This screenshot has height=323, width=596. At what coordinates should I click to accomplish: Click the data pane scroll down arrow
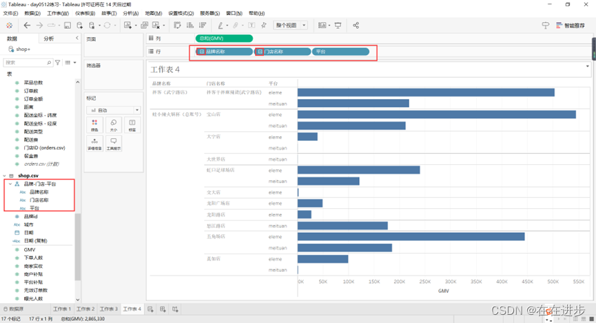78,300
